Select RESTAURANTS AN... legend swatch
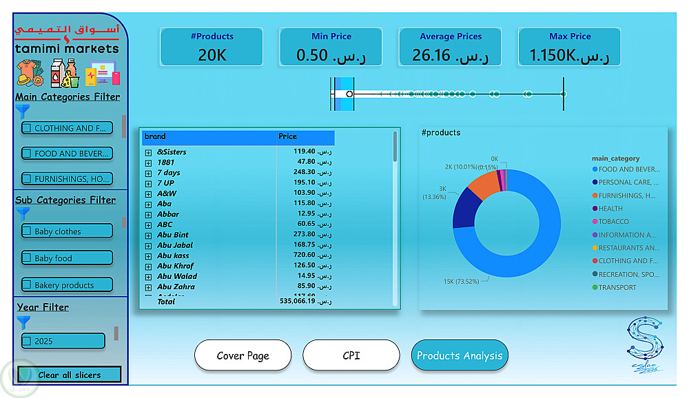 click(595, 248)
